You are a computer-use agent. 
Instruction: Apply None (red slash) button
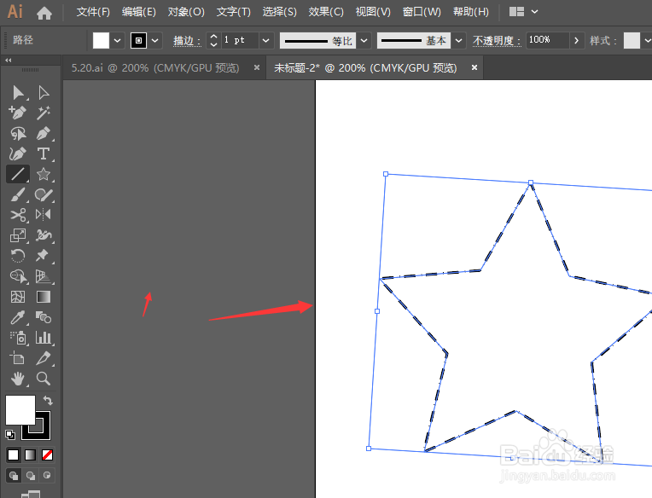click(48, 455)
